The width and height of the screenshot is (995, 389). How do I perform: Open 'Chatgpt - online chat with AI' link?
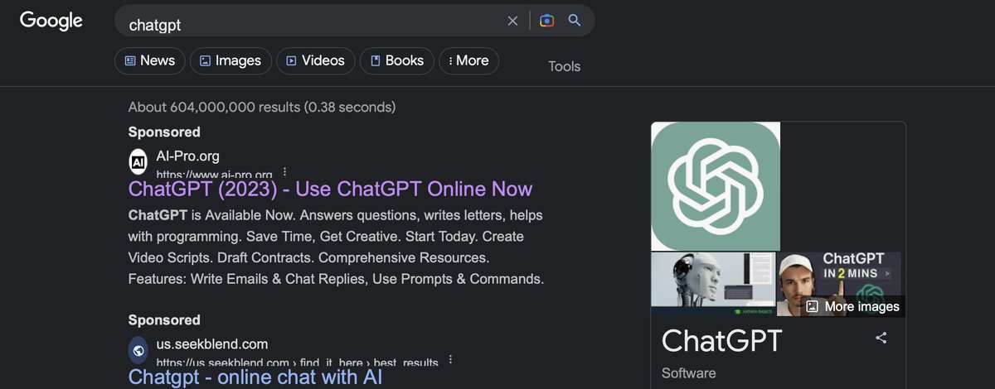(x=255, y=377)
